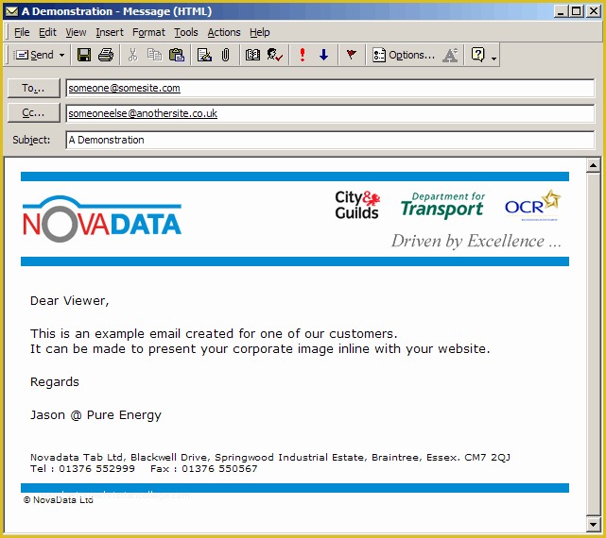606x538 pixels.
Task: Click the Department for Transport logo
Action: point(442,206)
